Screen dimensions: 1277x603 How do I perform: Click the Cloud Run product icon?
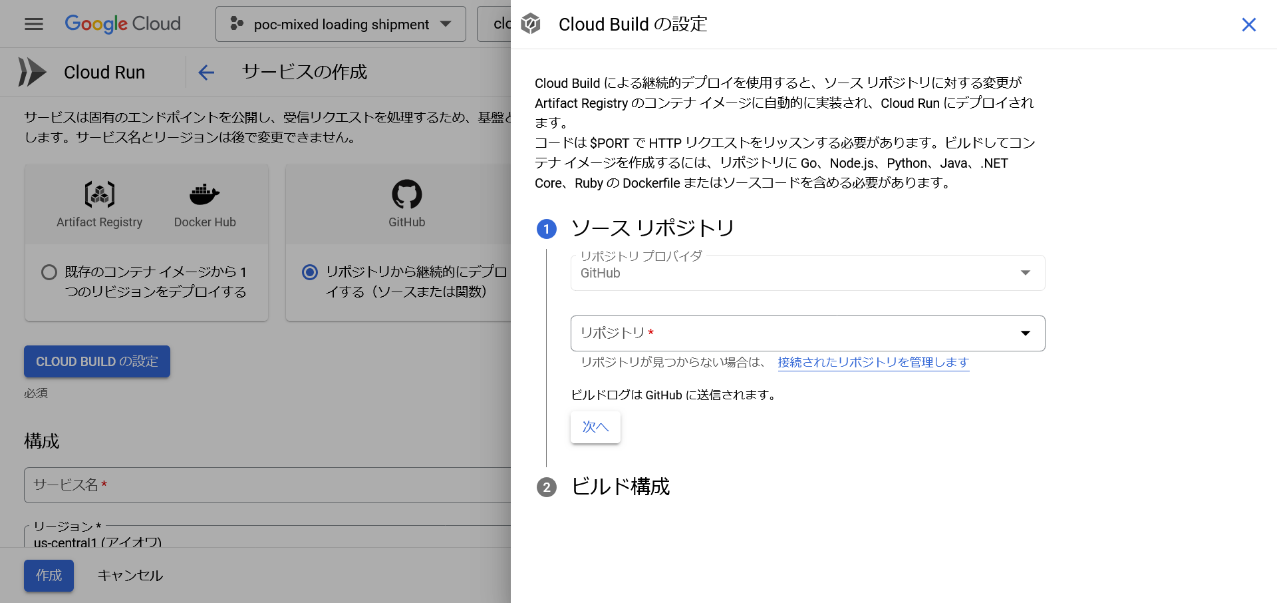(32, 72)
